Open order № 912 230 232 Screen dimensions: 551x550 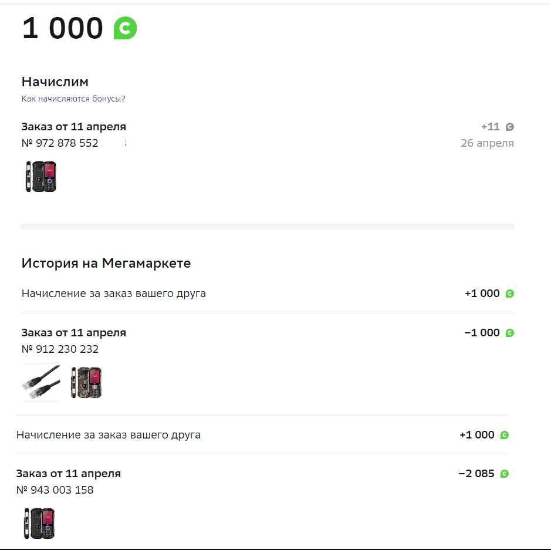coord(60,349)
